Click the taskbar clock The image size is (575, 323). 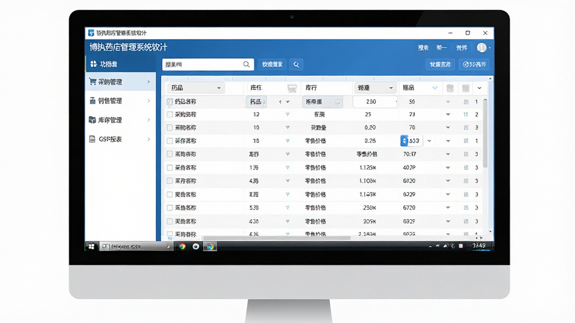(x=479, y=246)
